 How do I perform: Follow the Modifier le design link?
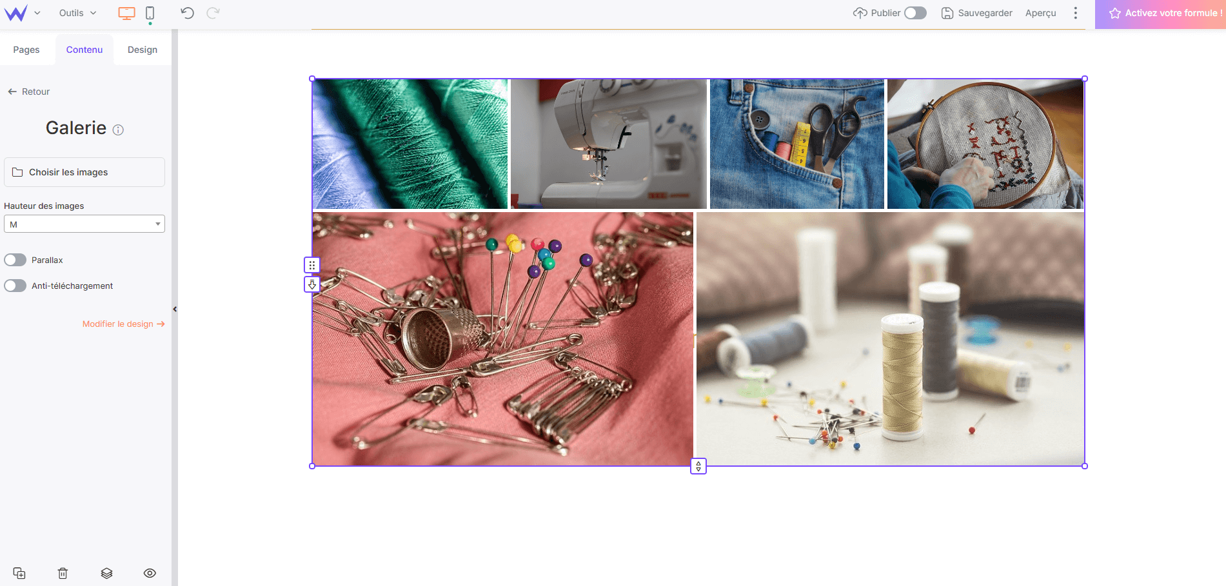point(123,324)
